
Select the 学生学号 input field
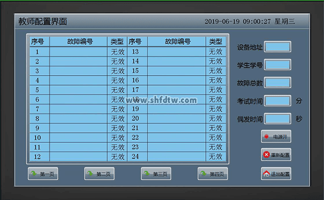277,65
